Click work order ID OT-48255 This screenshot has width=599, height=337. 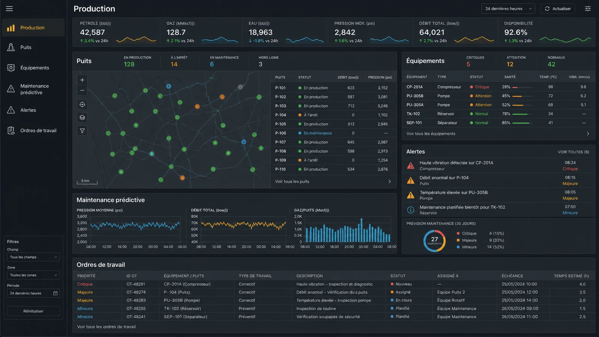point(136,309)
